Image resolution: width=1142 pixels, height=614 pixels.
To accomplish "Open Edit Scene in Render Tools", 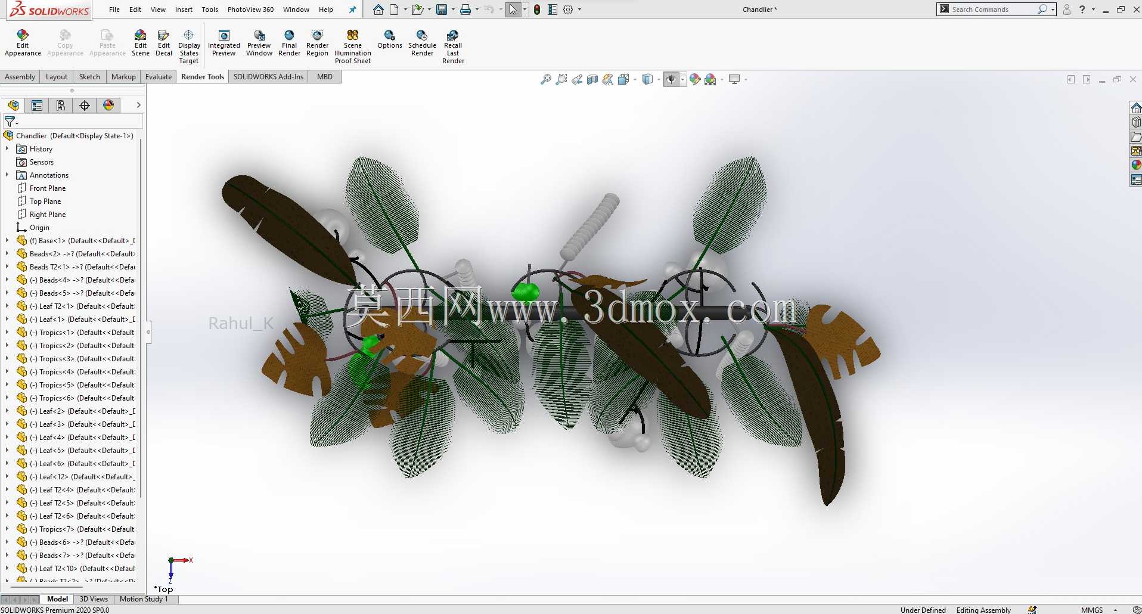I will pyautogui.click(x=141, y=43).
